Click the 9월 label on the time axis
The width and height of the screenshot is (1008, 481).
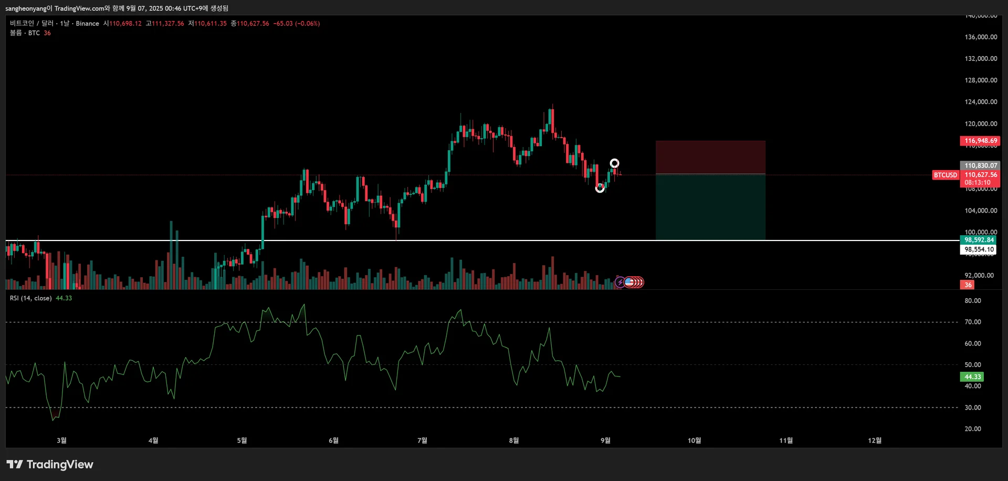[x=605, y=440]
